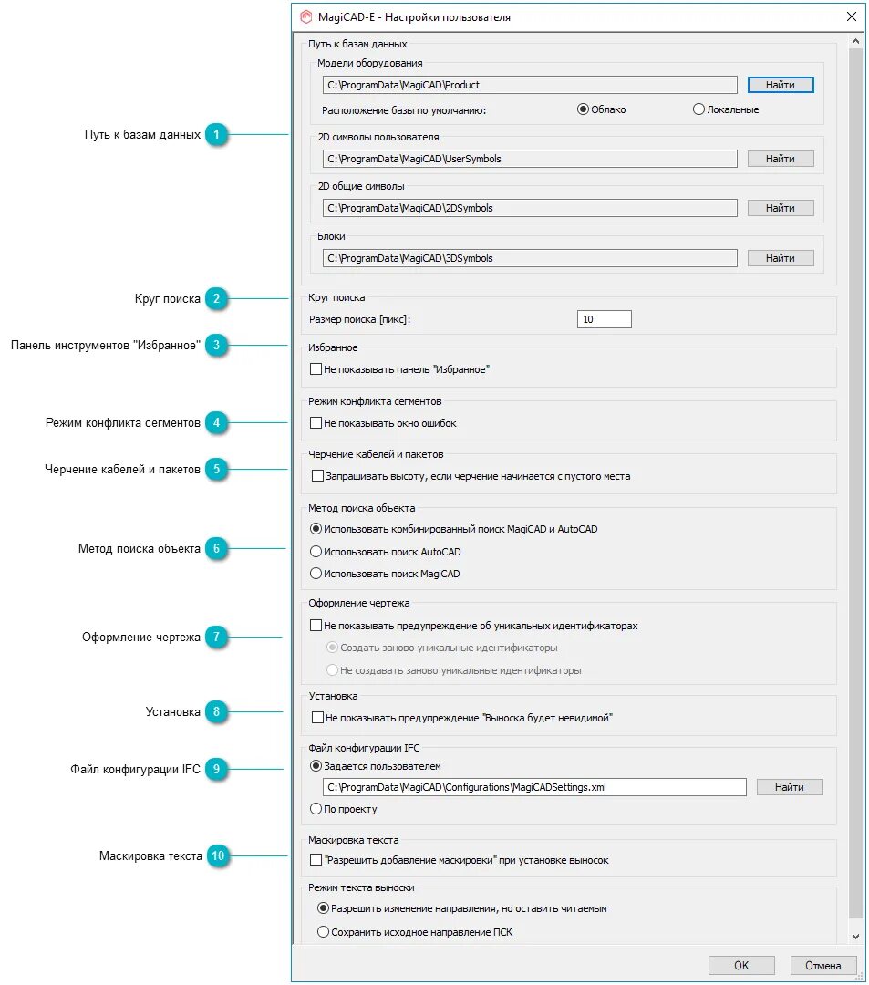Click the vertical scrollbar thumb
The height and width of the screenshot is (985, 869).
[855, 483]
